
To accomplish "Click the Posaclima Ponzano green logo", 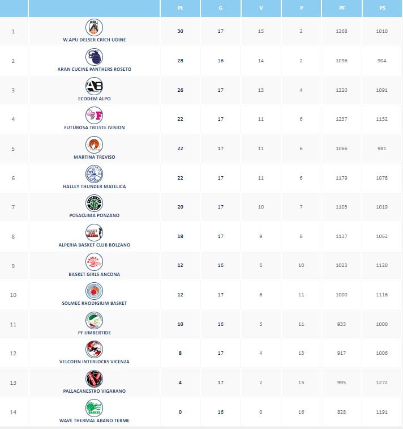I will click(95, 203).
